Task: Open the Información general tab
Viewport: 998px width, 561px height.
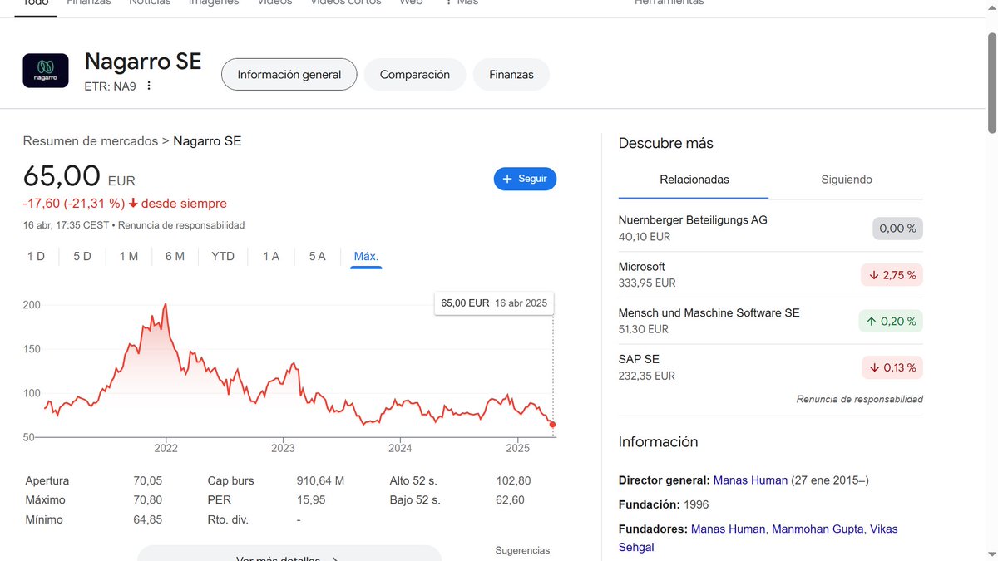Action: [x=289, y=74]
